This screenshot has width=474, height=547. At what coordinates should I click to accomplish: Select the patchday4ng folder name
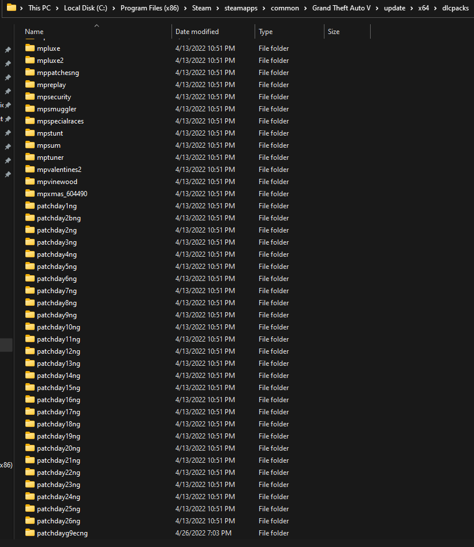pos(57,254)
